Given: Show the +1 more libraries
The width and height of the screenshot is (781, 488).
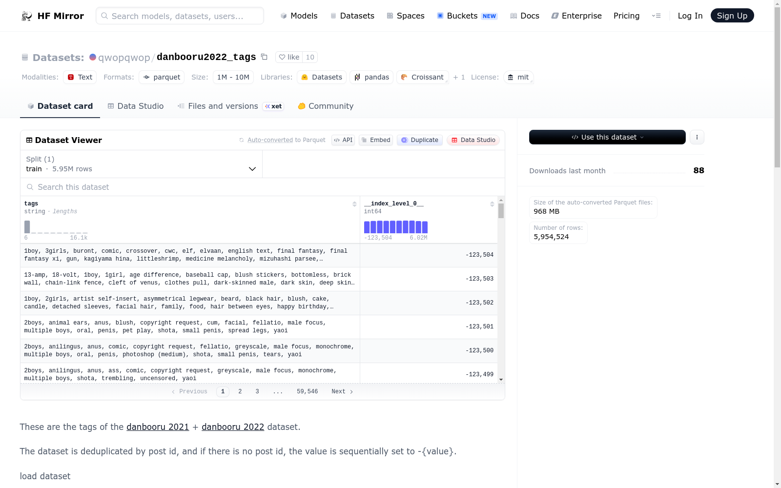Looking at the screenshot, I should pyautogui.click(x=459, y=77).
